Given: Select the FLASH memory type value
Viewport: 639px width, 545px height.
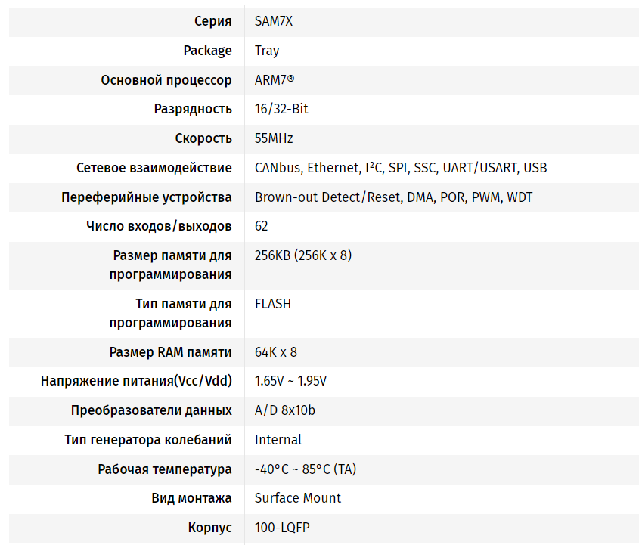Looking at the screenshot, I should tap(273, 304).
